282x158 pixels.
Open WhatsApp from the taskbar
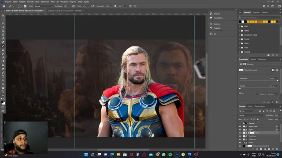pos(163,154)
